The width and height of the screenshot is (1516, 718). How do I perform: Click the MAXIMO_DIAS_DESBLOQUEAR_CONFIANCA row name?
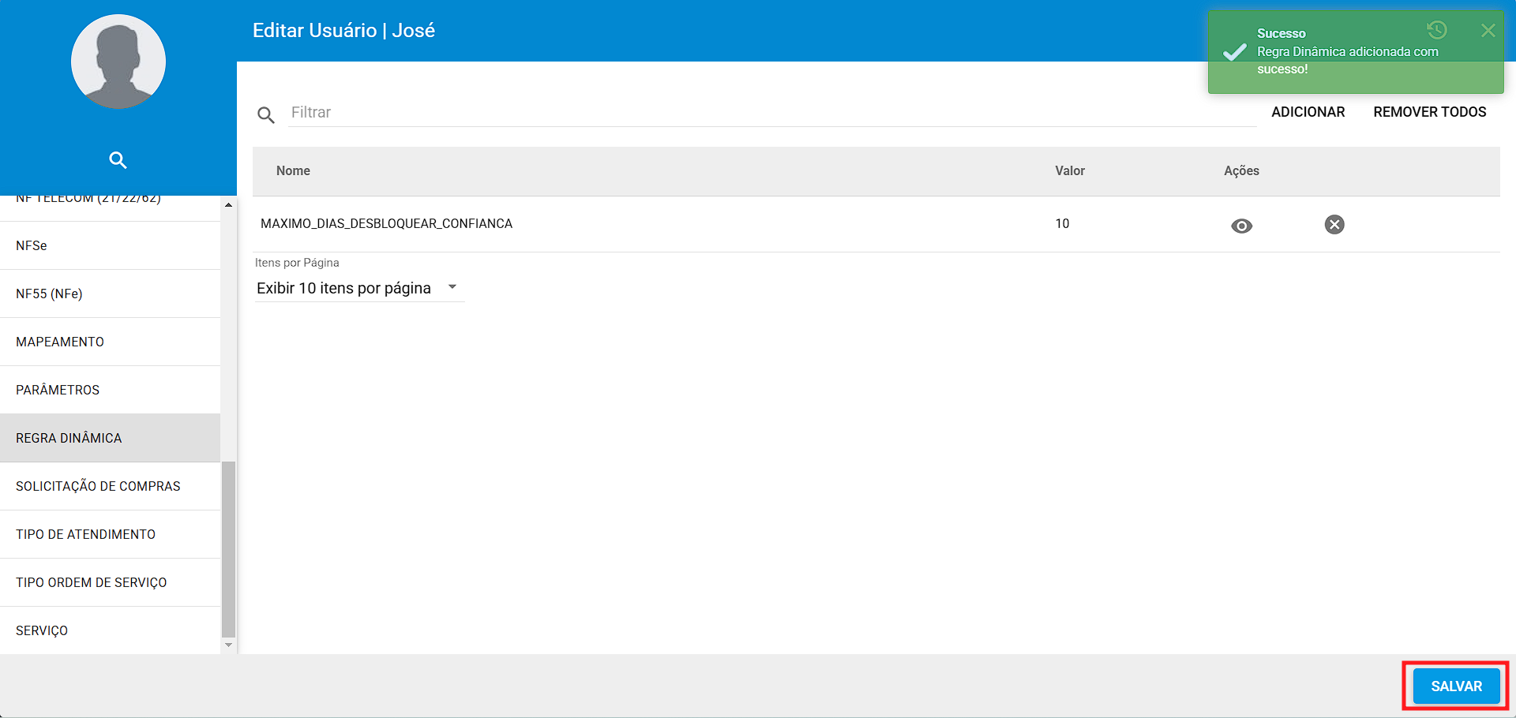(386, 223)
